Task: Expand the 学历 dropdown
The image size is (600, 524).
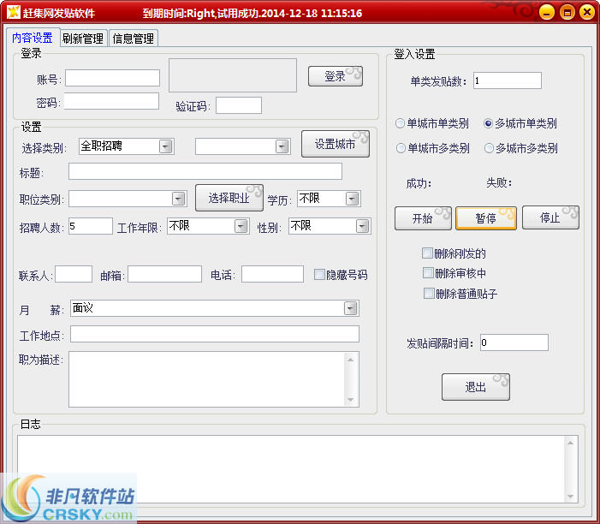Action: (329, 199)
